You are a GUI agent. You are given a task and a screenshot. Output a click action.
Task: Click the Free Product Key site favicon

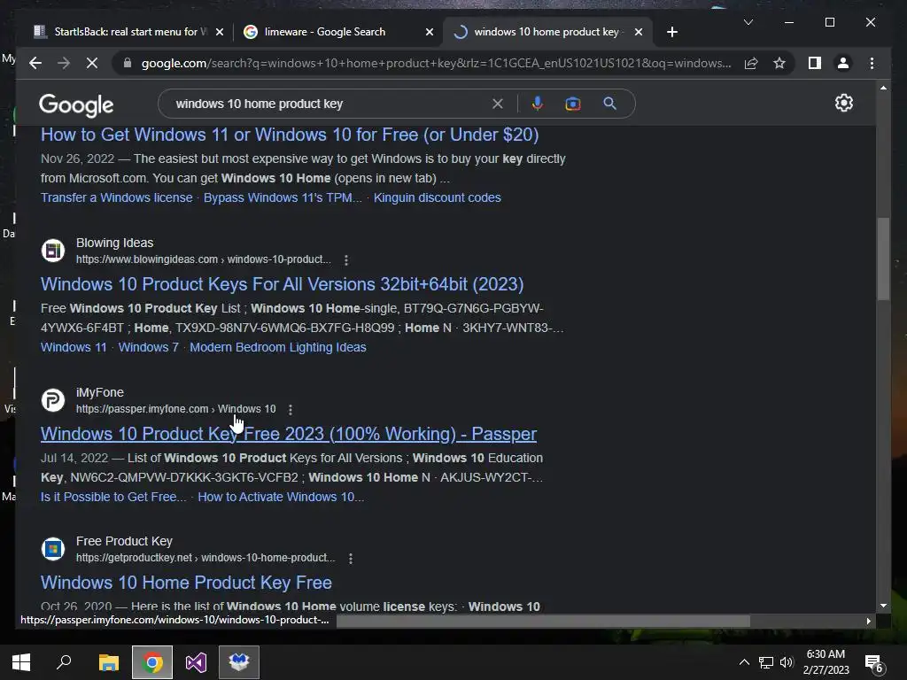52,549
